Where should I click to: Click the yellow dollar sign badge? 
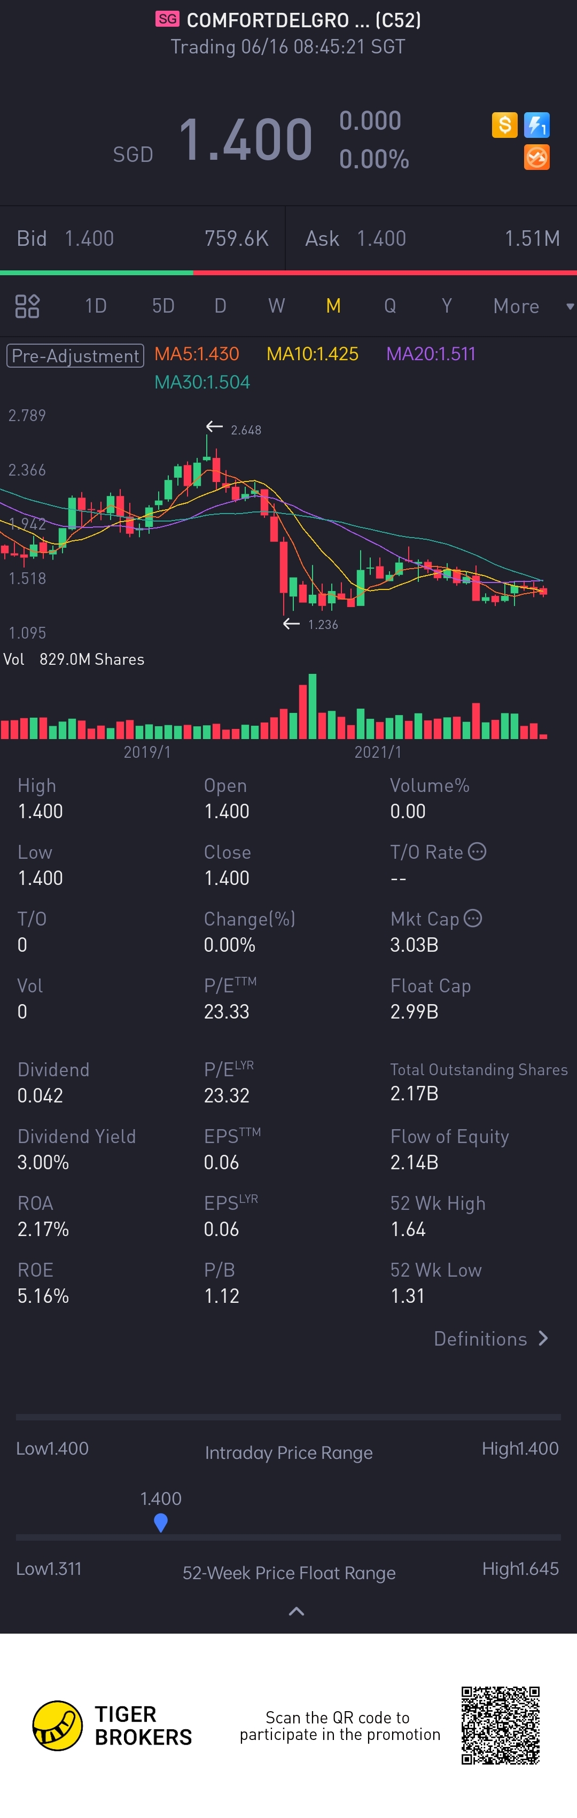pyautogui.click(x=504, y=125)
